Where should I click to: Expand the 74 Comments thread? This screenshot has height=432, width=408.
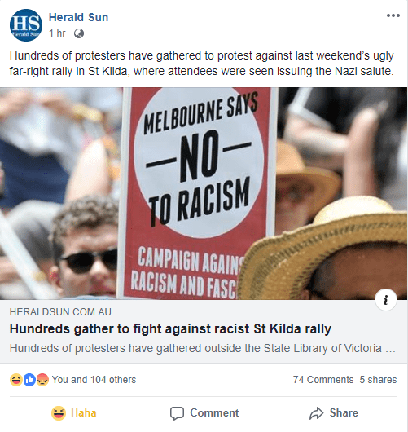coord(323,380)
